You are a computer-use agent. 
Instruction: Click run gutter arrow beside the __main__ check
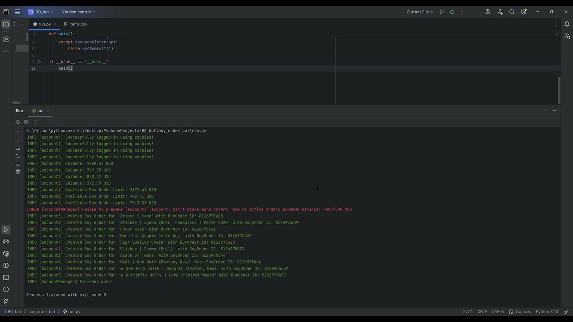point(39,62)
